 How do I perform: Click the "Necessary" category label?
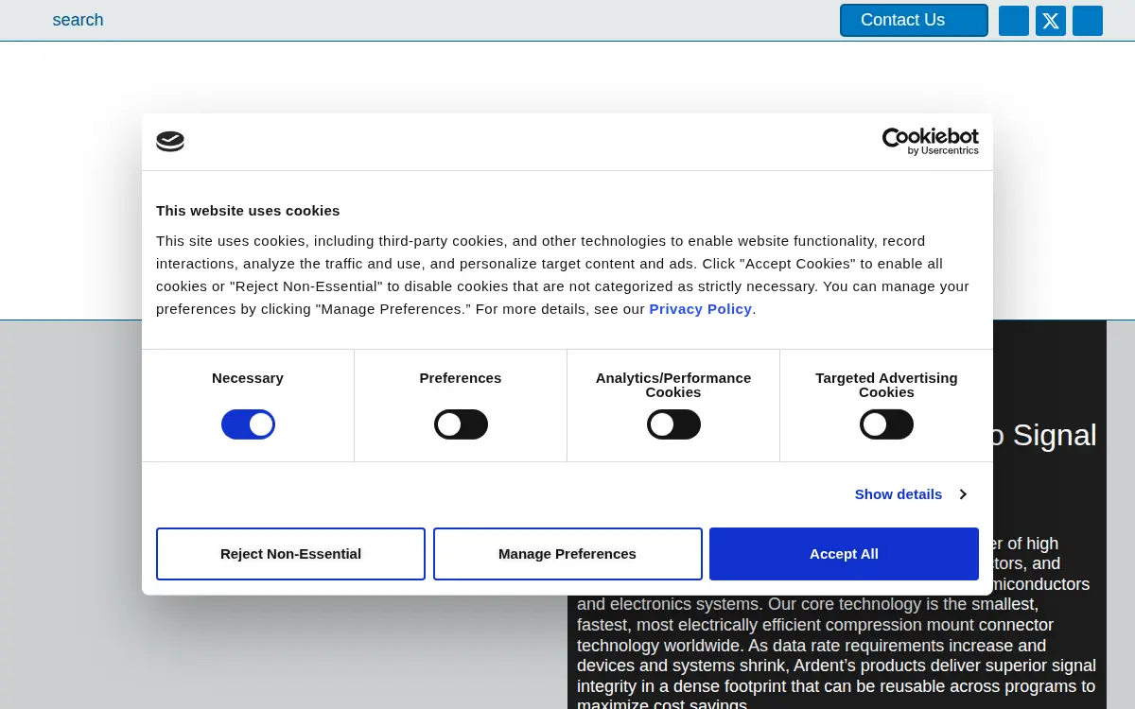pyautogui.click(x=248, y=378)
